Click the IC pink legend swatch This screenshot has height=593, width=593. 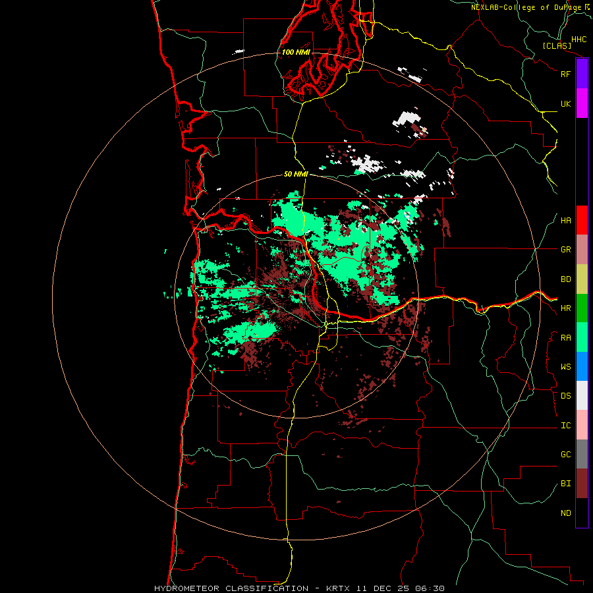click(582, 425)
